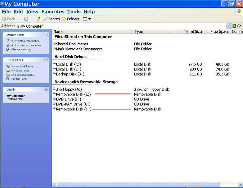Click the View system information icon
Screen dimensions: 243x188
8,41
